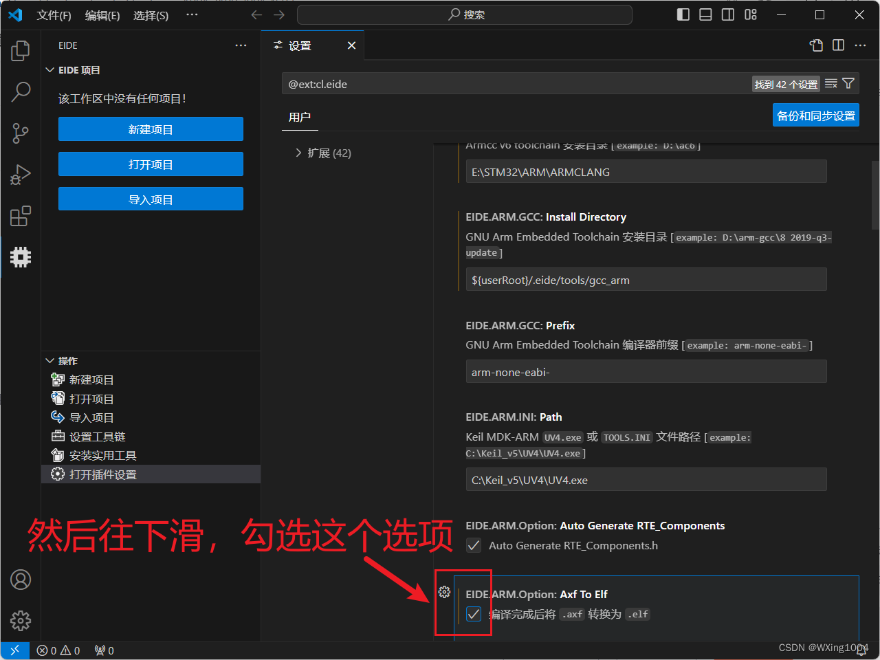Open the Customize Layout icon

point(750,15)
